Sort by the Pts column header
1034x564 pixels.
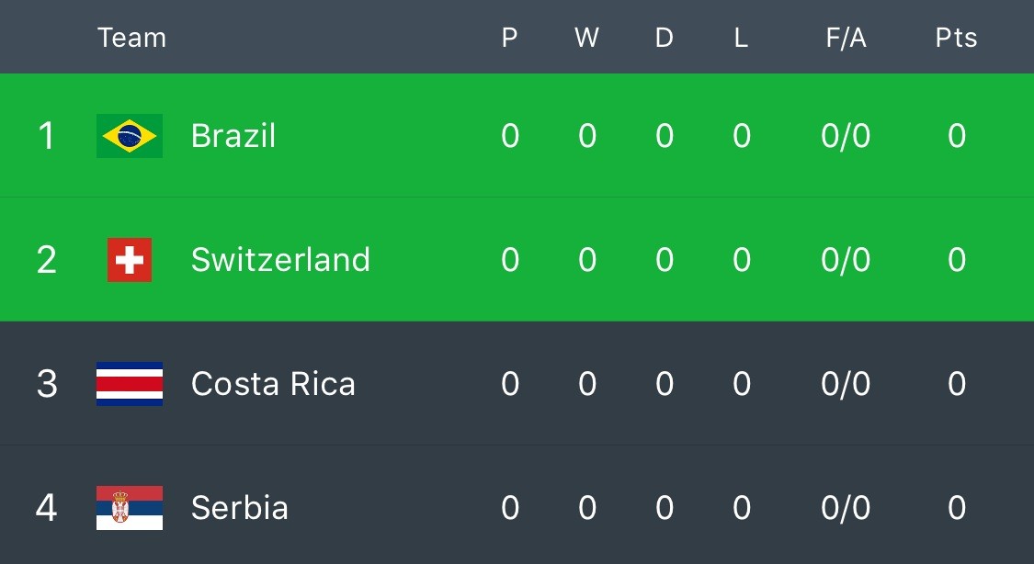tap(956, 38)
